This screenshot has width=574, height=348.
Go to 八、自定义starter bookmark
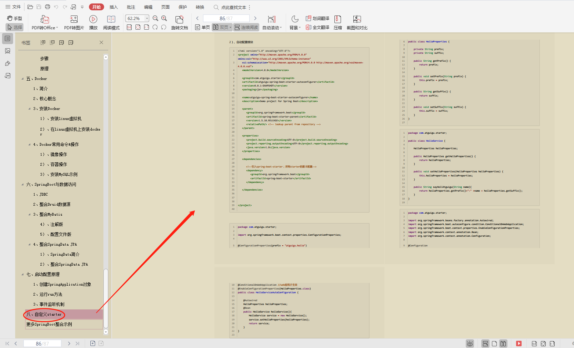click(64, 314)
